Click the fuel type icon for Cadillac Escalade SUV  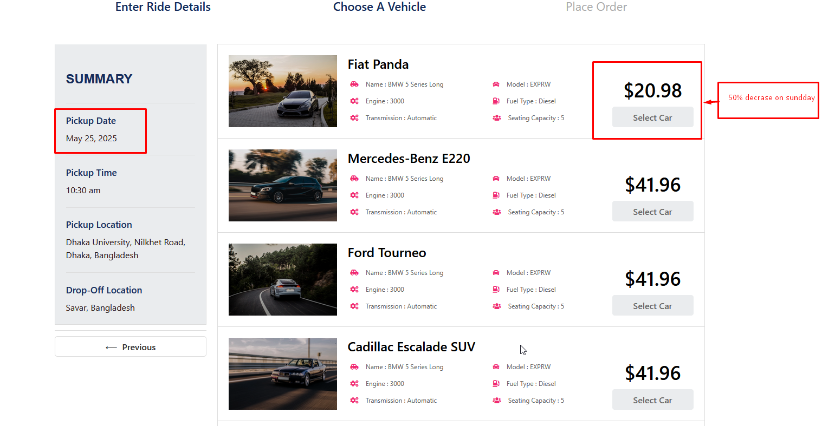(496, 384)
